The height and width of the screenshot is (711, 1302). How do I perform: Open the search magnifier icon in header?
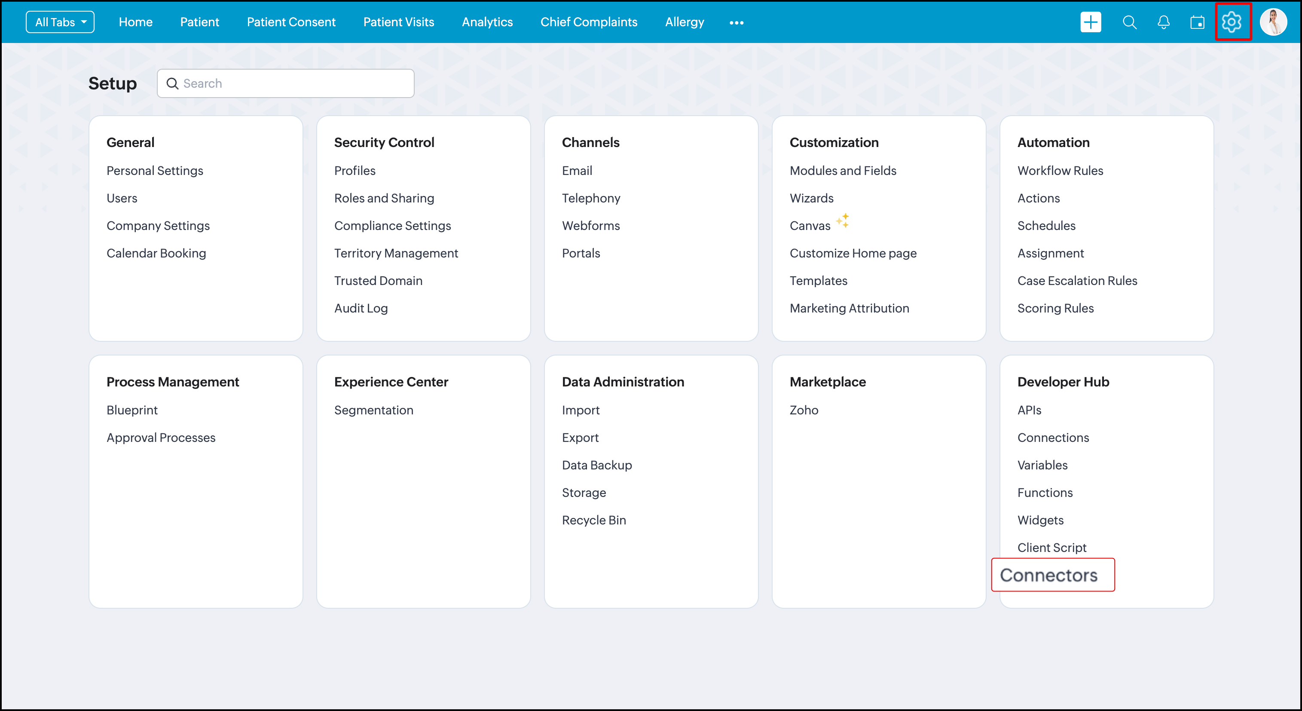[x=1129, y=22]
